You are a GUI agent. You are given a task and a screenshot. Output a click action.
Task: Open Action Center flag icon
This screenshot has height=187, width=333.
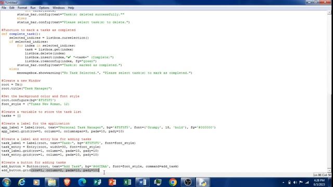(301, 182)
